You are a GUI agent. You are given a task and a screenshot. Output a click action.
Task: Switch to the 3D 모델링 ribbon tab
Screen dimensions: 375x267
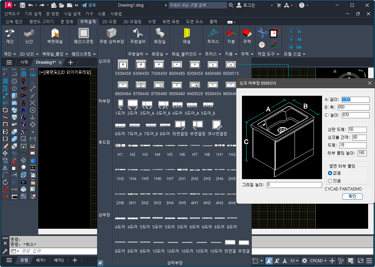pyautogui.click(x=132, y=22)
